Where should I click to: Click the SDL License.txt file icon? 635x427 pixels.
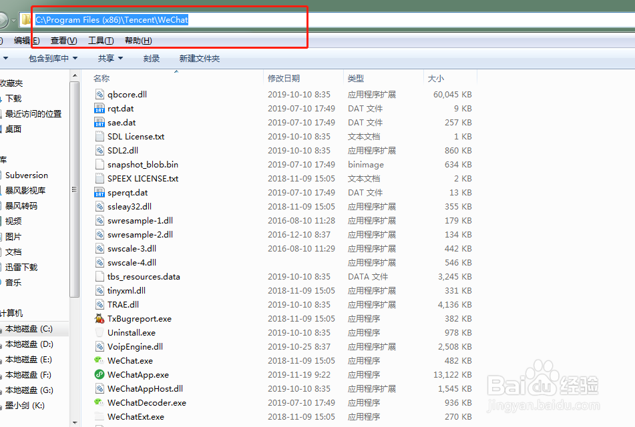point(99,136)
